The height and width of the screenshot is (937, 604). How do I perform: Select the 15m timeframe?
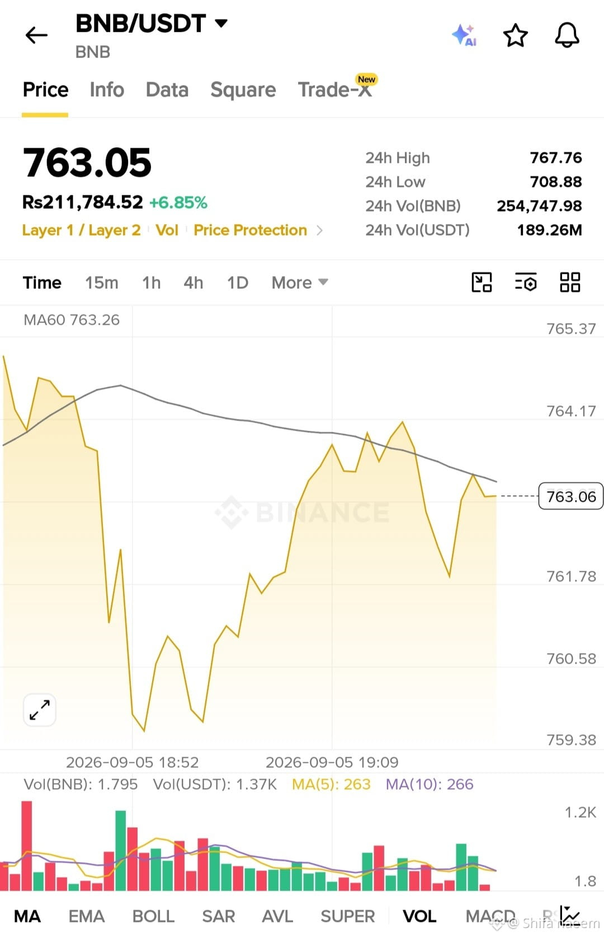click(102, 282)
